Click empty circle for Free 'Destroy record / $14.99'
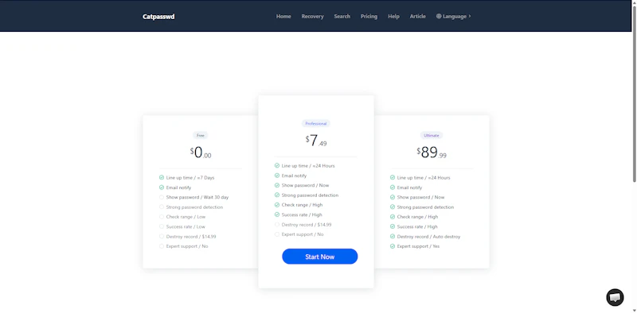Viewport: 637px width, 313px height. tap(162, 237)
